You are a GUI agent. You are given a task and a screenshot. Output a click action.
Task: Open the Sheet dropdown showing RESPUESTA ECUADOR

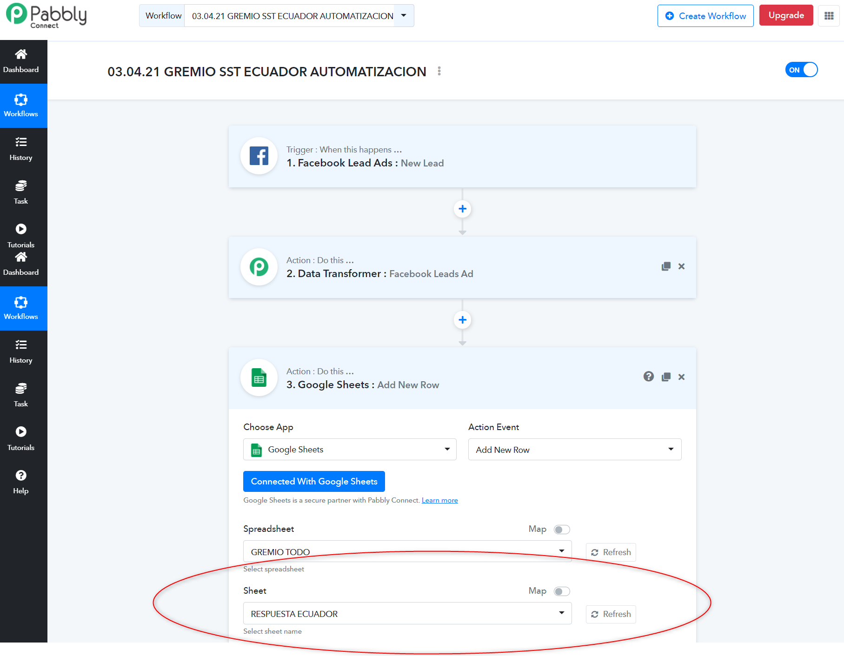[407, 614]
